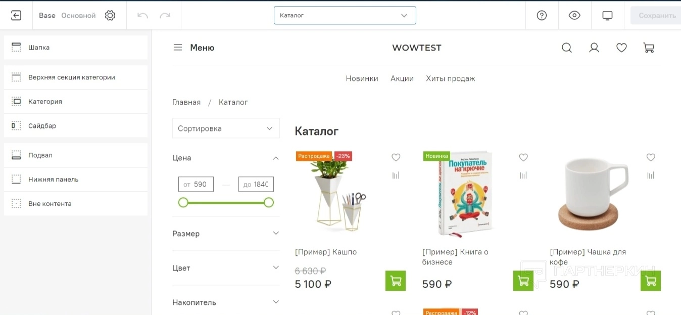Collapse the Цена filter section
Viewport: 681px width, 315px height.
pyautogui.click(x=276, y=158)
